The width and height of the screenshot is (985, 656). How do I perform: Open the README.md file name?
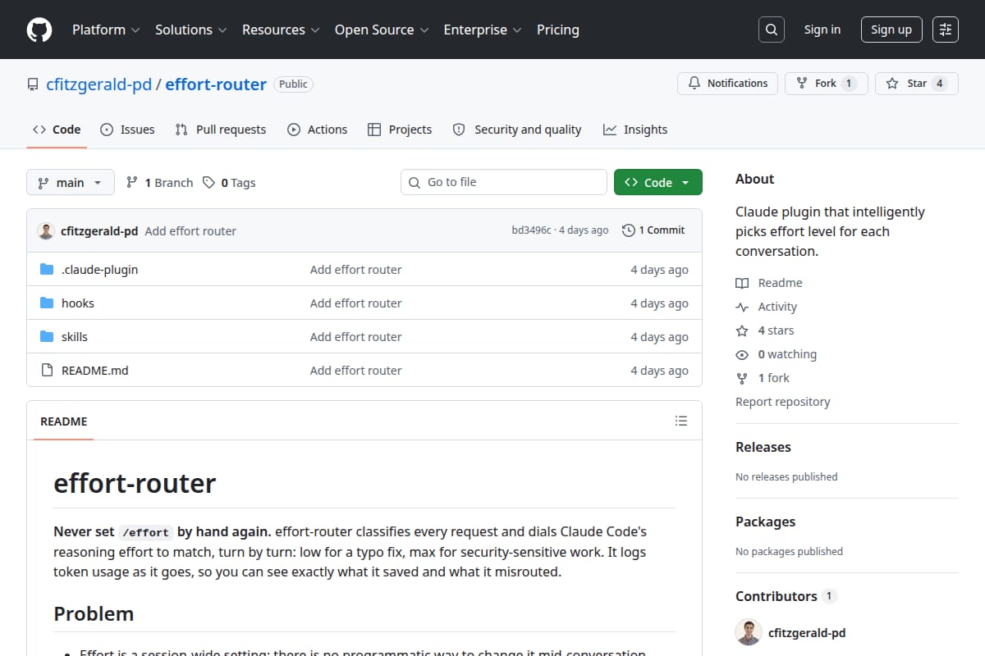[x=95, y=371]
